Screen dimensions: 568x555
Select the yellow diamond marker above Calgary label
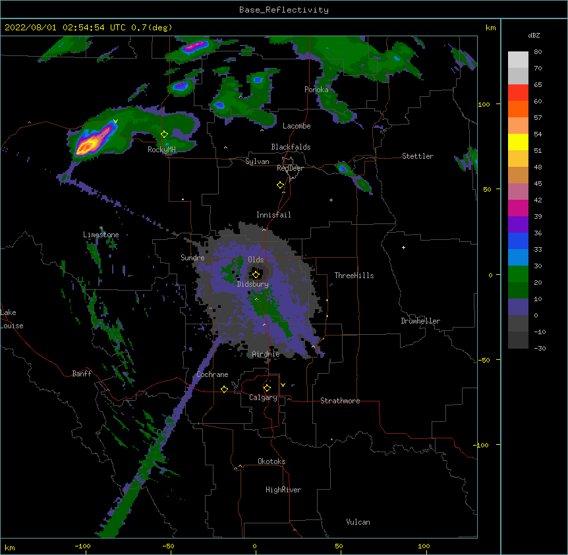click(267, 388)
